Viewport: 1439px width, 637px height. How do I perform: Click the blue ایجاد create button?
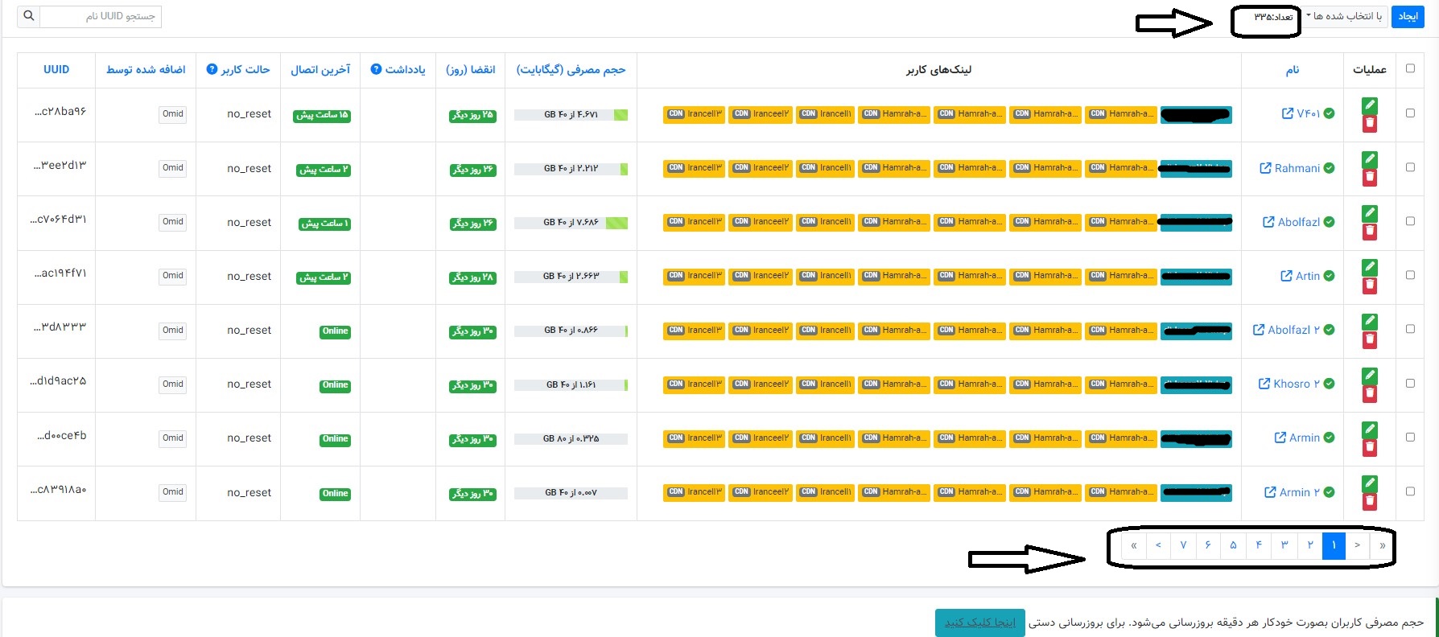pos(1408,17)
